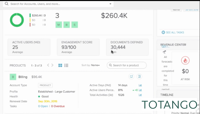Go to previous products page arrow
The height and width of the screenshot is (114, 200).
pos(48,65)
